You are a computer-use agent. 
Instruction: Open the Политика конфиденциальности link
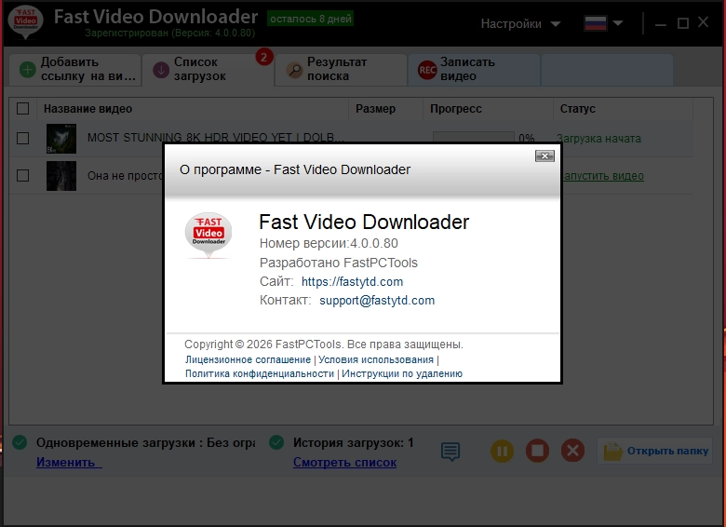(260, 373)
